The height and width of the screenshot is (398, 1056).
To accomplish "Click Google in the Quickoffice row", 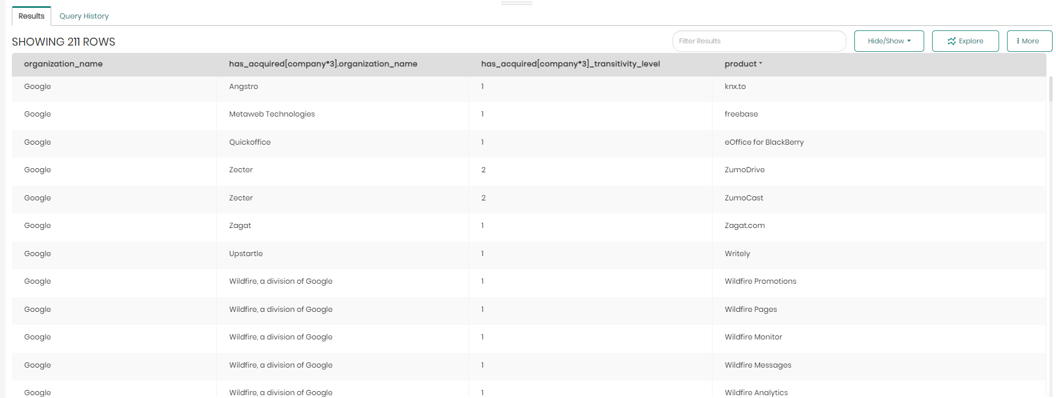I will tap(37, 142).
